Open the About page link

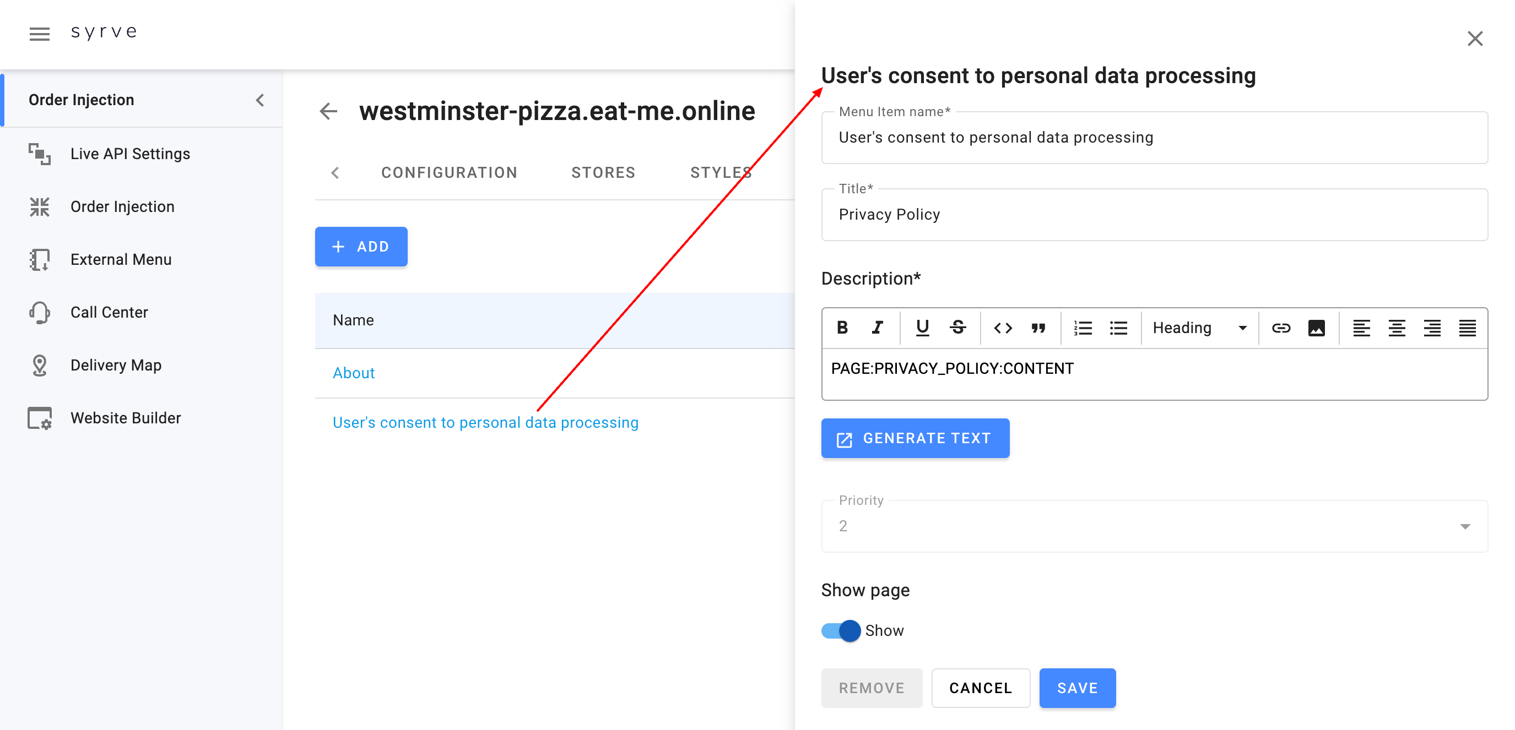click(354, 373)
